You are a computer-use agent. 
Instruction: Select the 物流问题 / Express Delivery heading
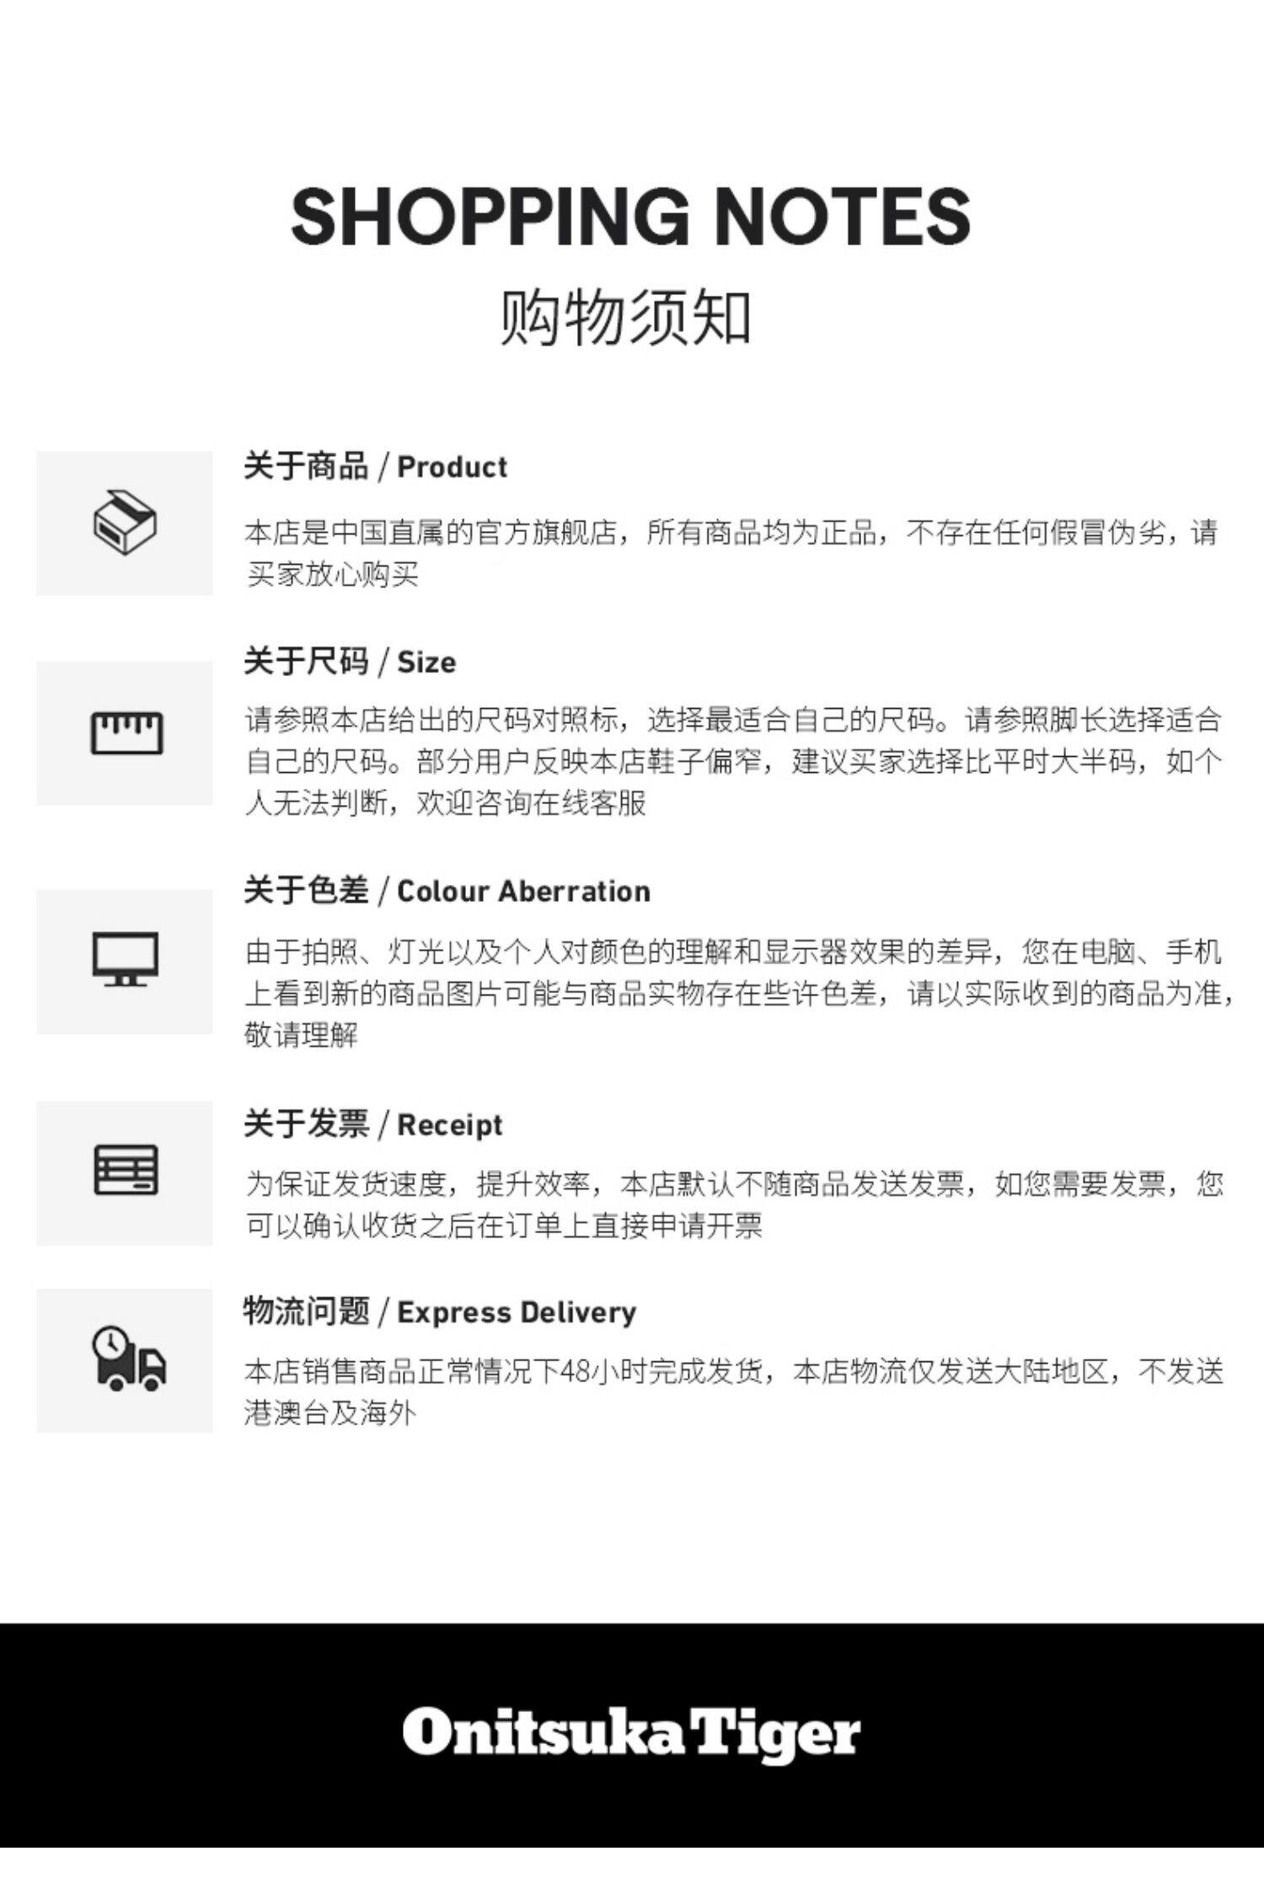[x=440, y=1312]
